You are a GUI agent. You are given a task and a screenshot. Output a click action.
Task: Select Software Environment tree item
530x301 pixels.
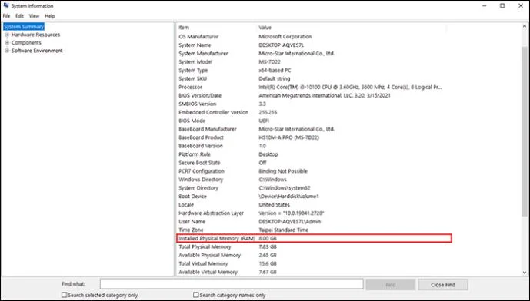click(37, 51)
